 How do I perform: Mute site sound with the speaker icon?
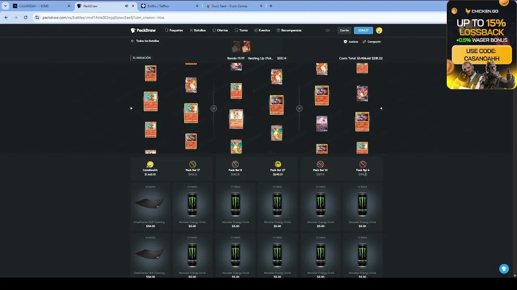tap(328, 30)
